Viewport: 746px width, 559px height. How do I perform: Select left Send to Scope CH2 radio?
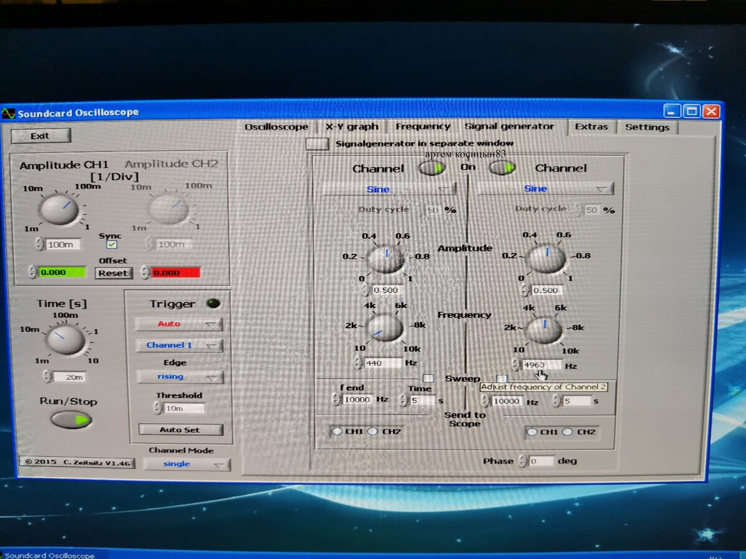(373, 431)
